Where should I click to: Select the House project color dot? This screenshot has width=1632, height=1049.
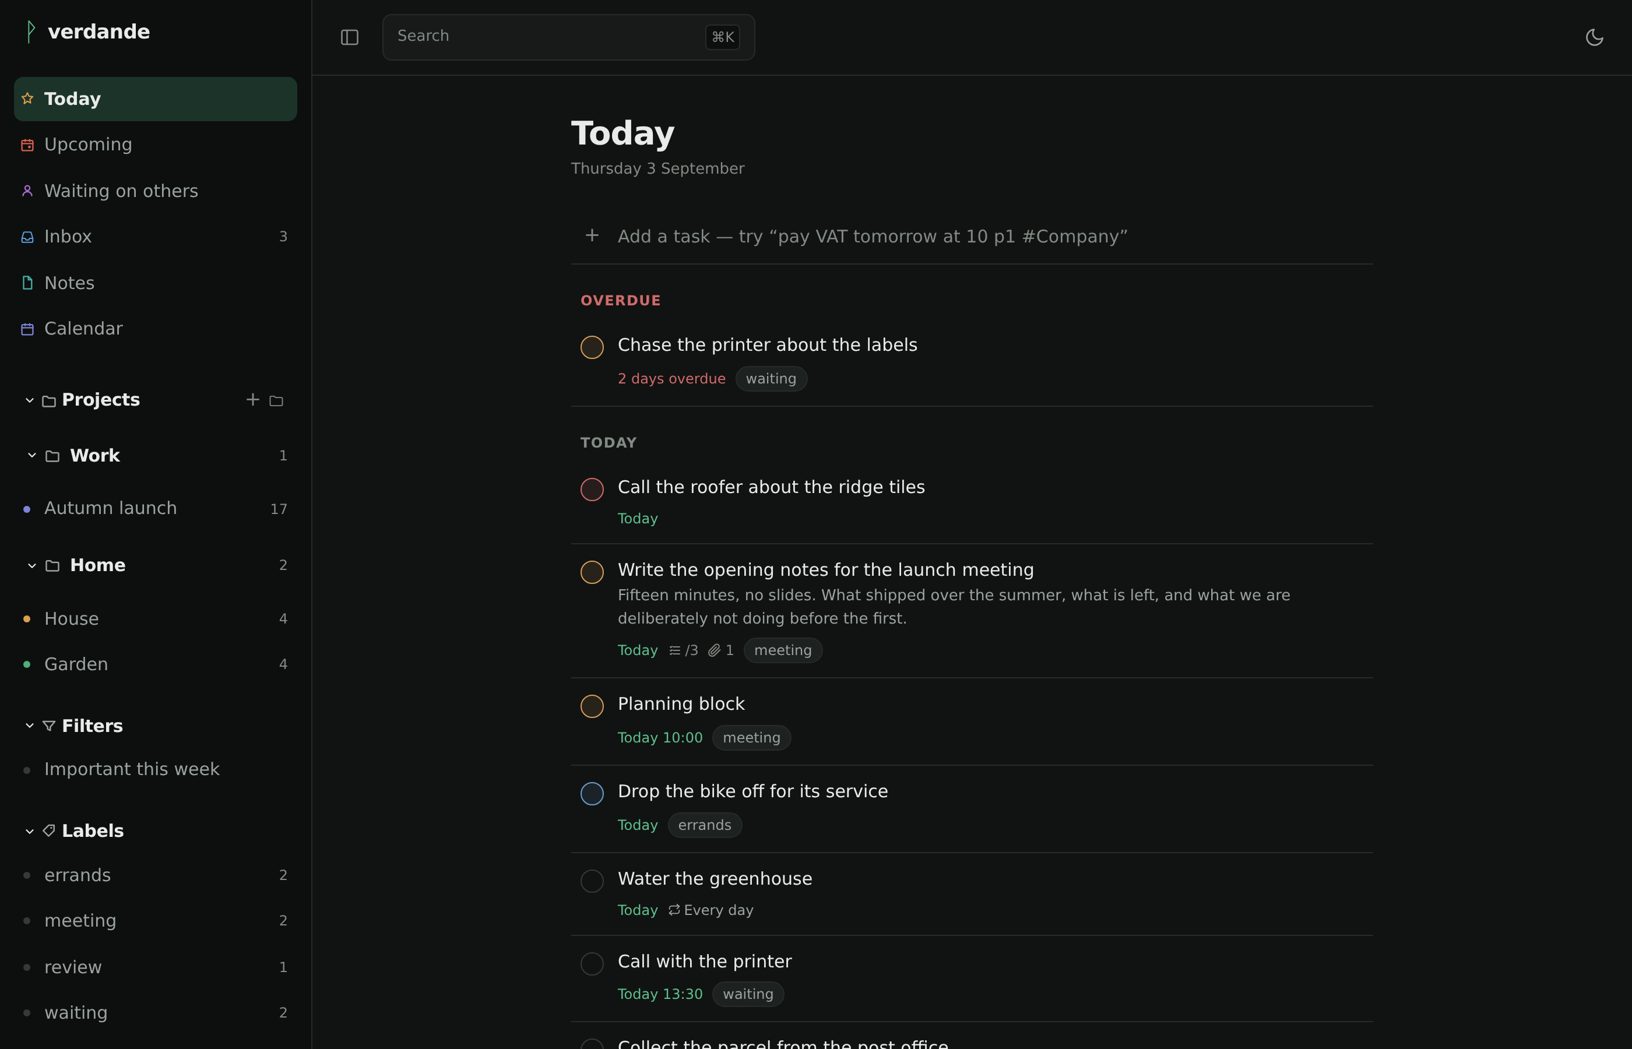pyautogui.click(x=27, y=618)
